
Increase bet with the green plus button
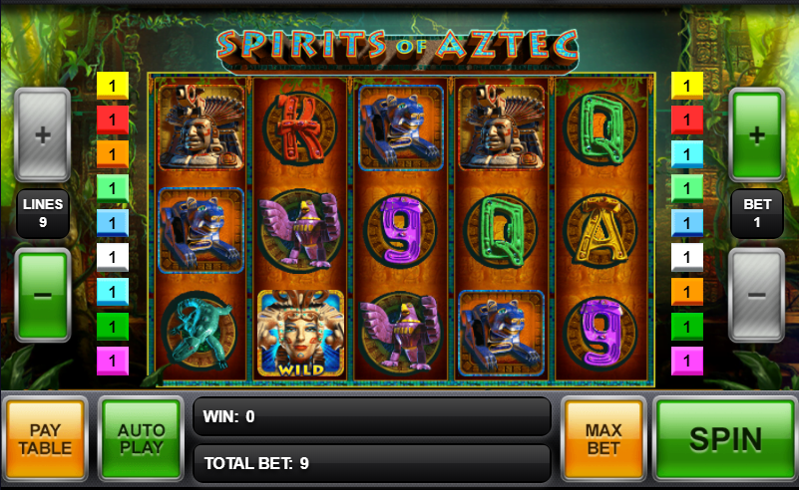tap(757, 134)
